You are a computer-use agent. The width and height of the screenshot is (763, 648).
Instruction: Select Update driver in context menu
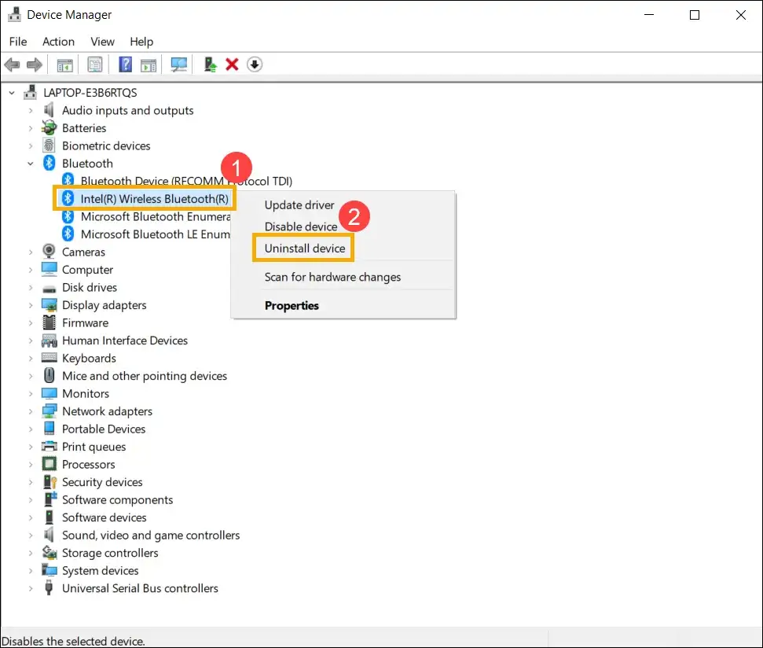click(299, 205)
